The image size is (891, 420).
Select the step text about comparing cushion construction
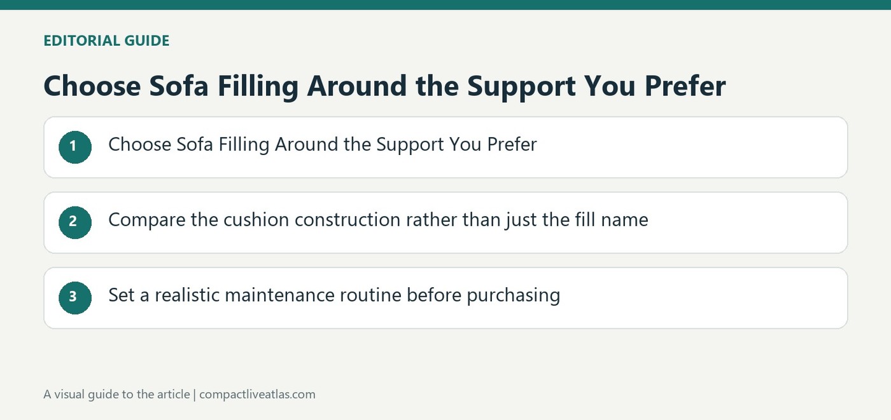(378, 220)
